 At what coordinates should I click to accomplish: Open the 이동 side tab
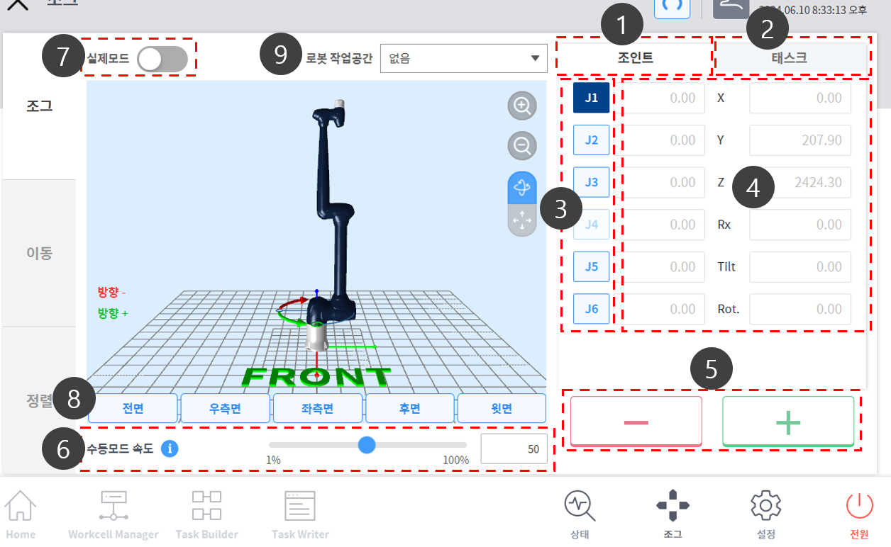[x=39, y=253]
